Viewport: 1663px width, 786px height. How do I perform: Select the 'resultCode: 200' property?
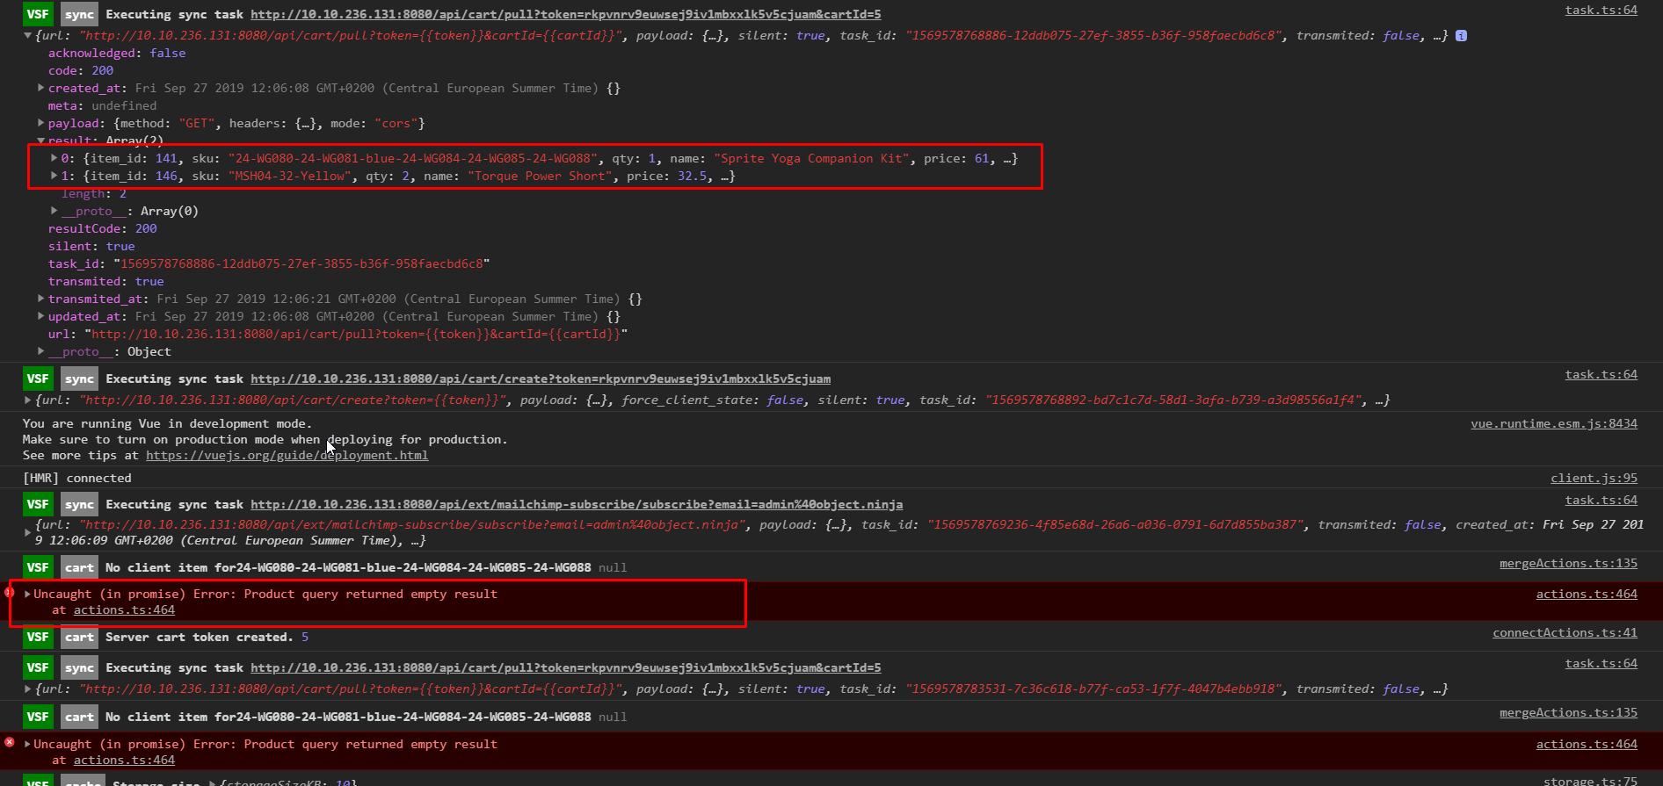pos(103,228)
